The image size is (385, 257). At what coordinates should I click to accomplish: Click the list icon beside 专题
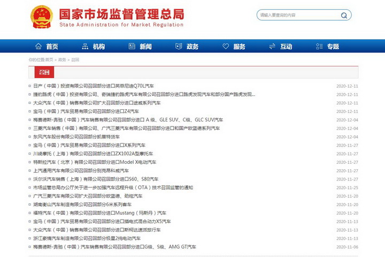click(x=319, y=46)
